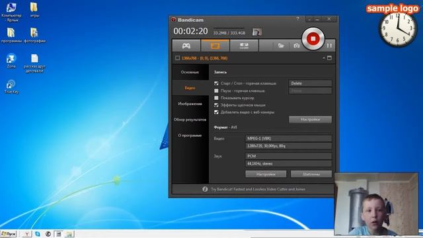Viewport: 423px width, 238px height.
Task: Enable the Показывать курсор checkbox
Action: coord(216,98)
